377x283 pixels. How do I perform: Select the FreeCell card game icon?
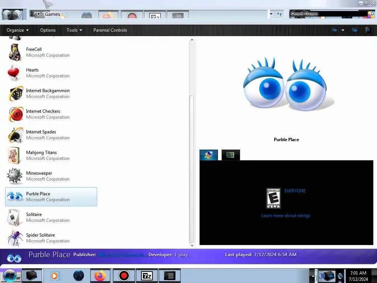click(x=15, y=52)
